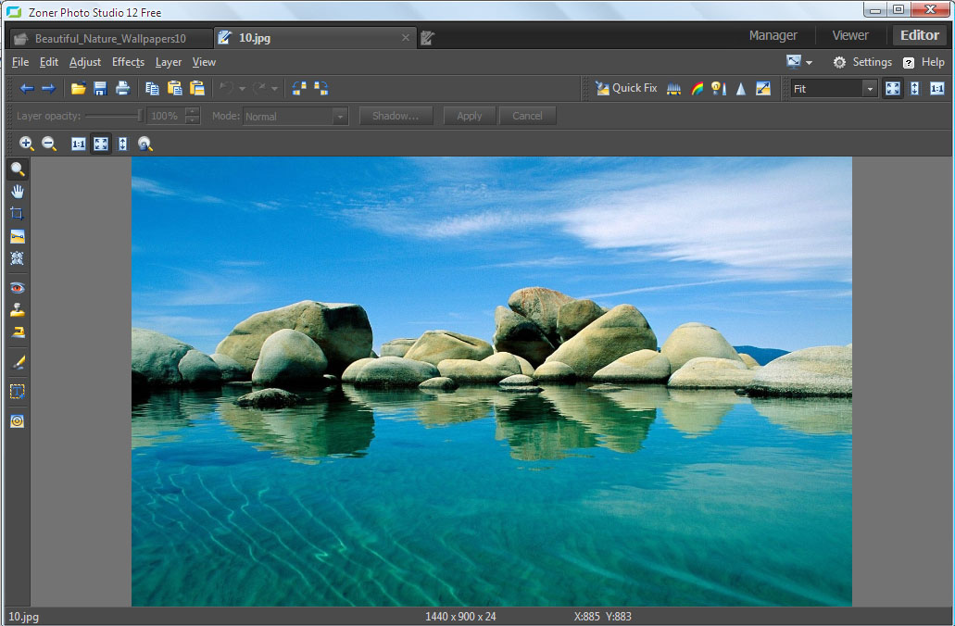Open the File menu
Viewport: 955px width, 626px height.
[20, 62]
